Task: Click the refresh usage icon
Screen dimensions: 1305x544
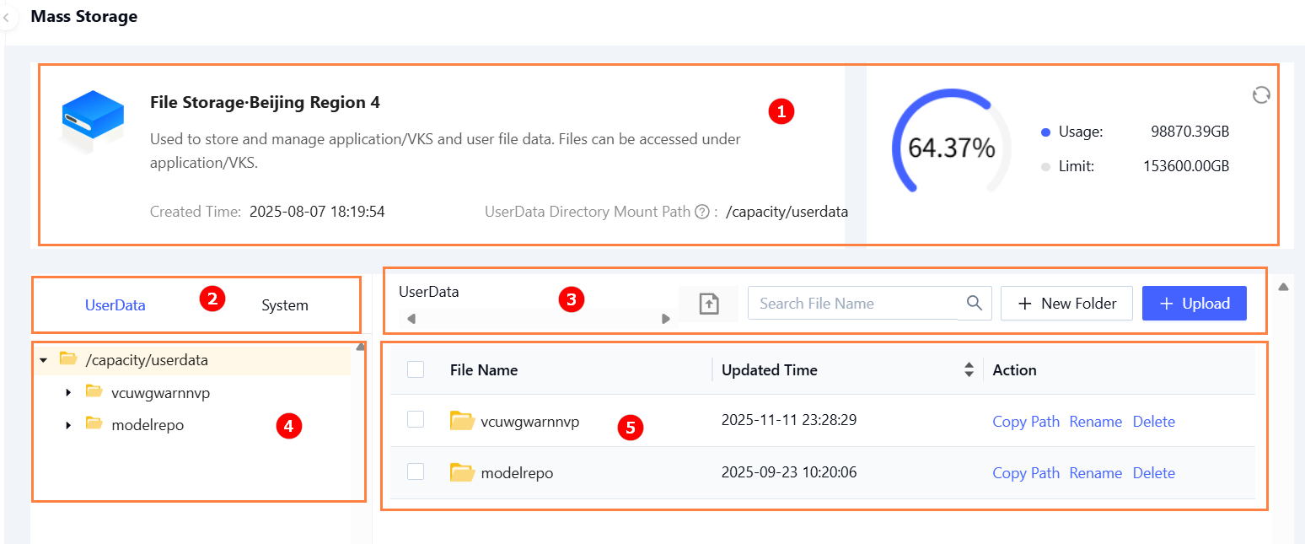Action: point(1261,95)
